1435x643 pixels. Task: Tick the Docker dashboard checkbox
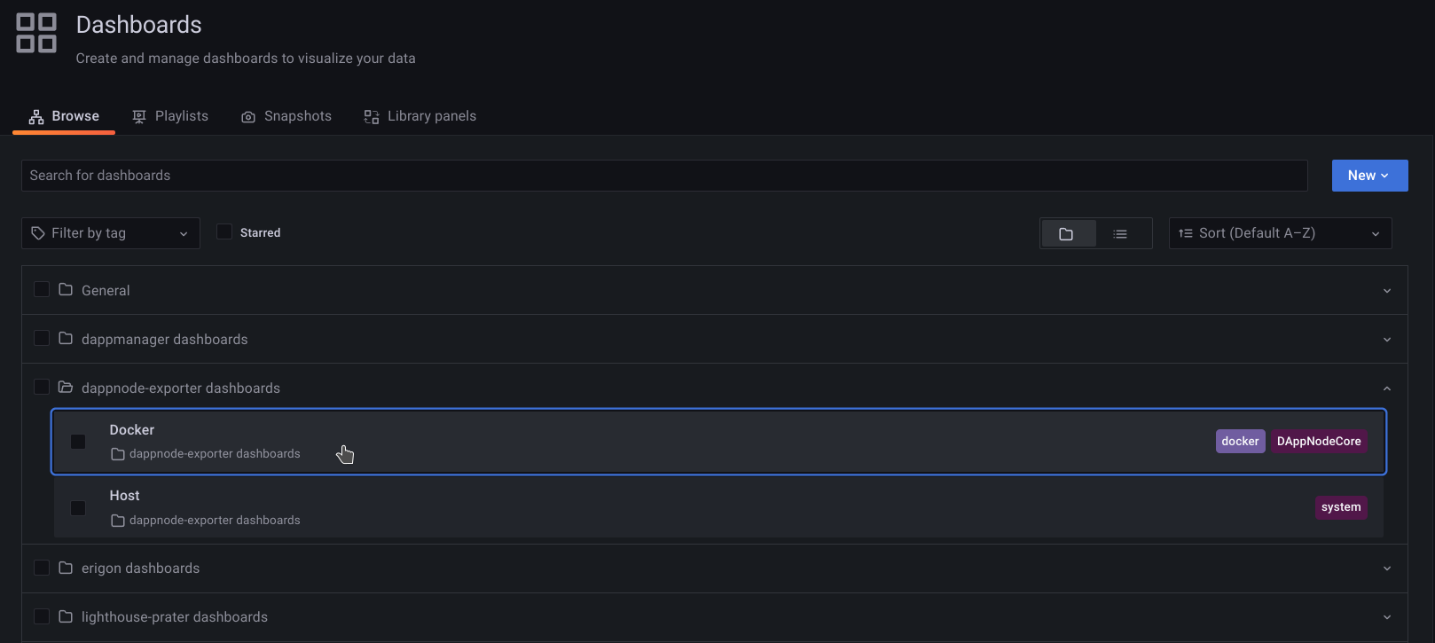coord(78,442)
